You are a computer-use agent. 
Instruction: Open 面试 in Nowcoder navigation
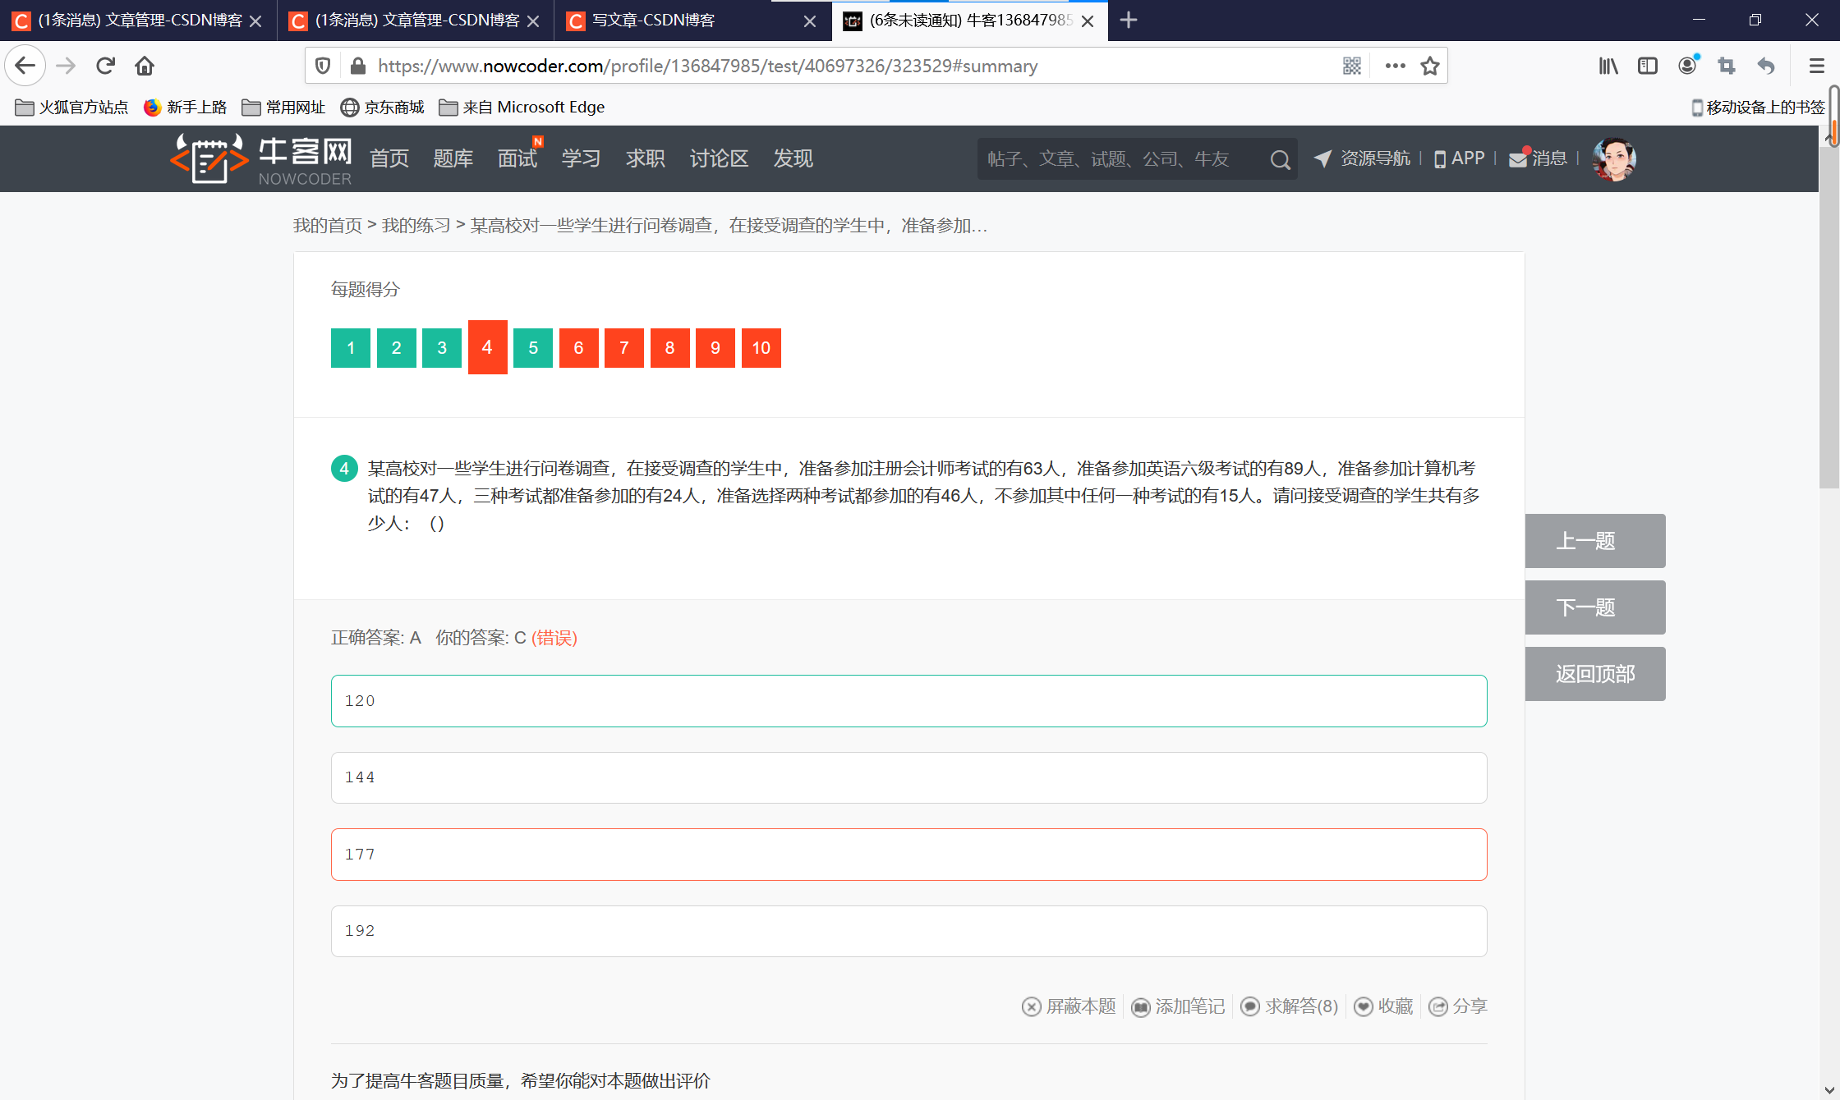pos(517,158)
